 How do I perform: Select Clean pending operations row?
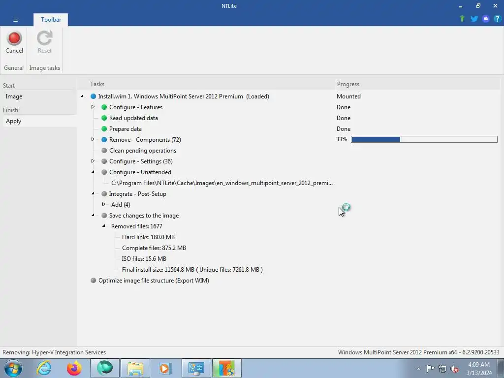pyautogui.click(x=143, y=151)
